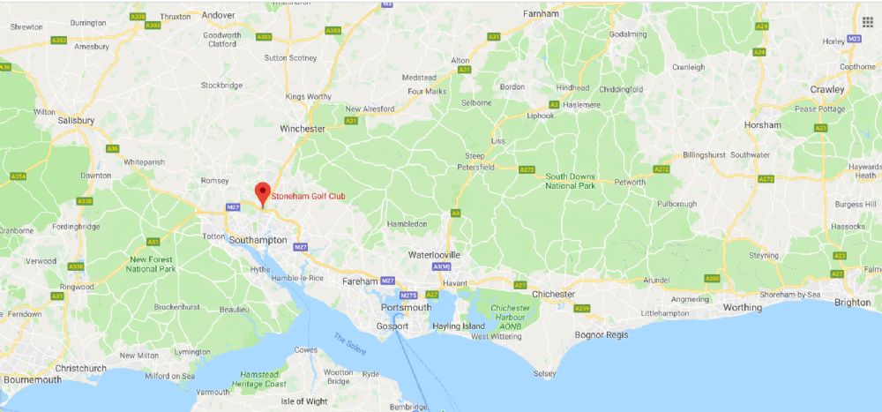Open the Google apps grid icon
882x412 pixels.
pyautogui.click(x=867, y=22)
